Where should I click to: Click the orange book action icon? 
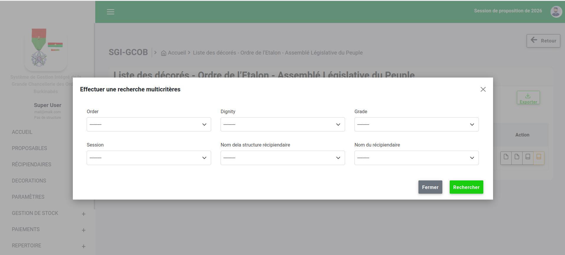(x=538, y=157)
